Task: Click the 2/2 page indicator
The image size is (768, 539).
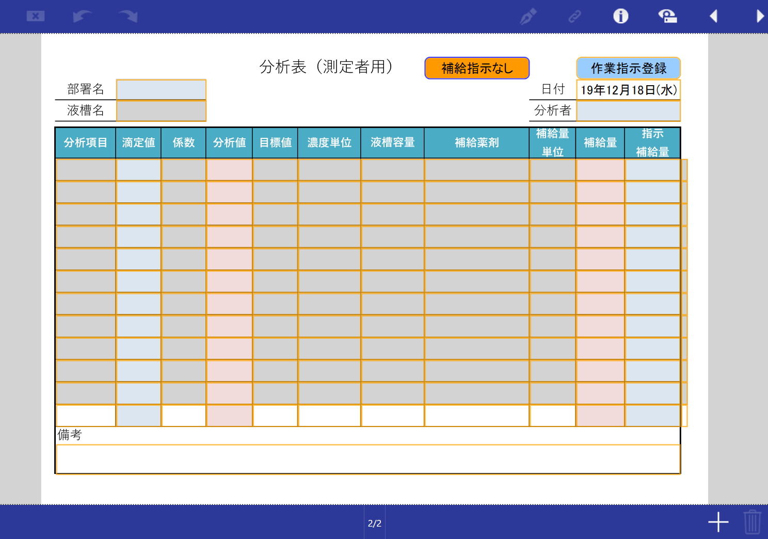Action: (x=375, y=523)
